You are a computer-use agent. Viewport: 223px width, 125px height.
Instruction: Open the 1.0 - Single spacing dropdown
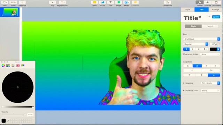210,83
